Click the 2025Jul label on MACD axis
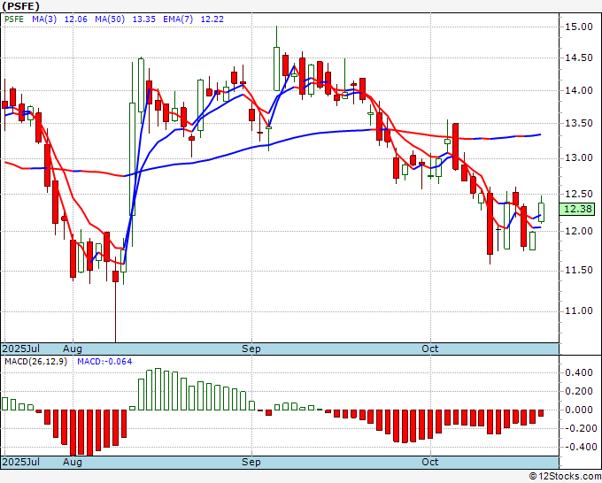The width and height of the screenshot is (602, 483). pyautogui.click(x=21, y=462)
